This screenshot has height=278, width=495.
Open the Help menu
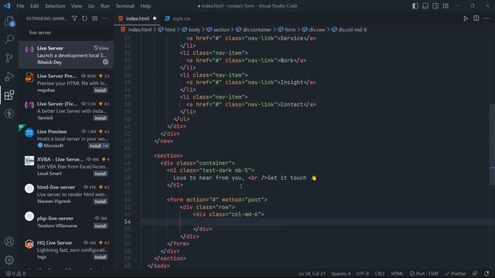coord(145,6)
